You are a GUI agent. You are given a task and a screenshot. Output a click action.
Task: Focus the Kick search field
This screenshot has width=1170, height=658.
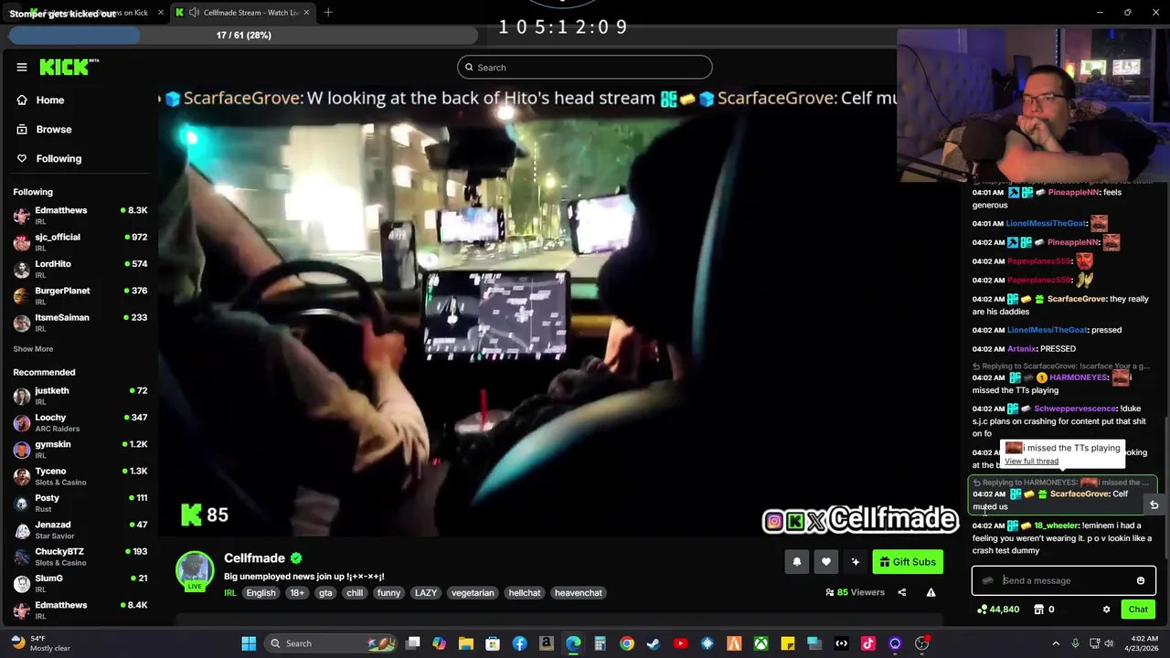pyautogui.click(x=585, y=67)
